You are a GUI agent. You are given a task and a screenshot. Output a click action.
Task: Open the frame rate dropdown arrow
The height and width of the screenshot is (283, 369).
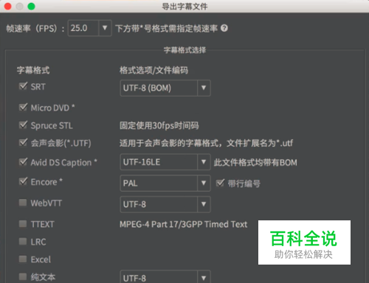point(105,28)
